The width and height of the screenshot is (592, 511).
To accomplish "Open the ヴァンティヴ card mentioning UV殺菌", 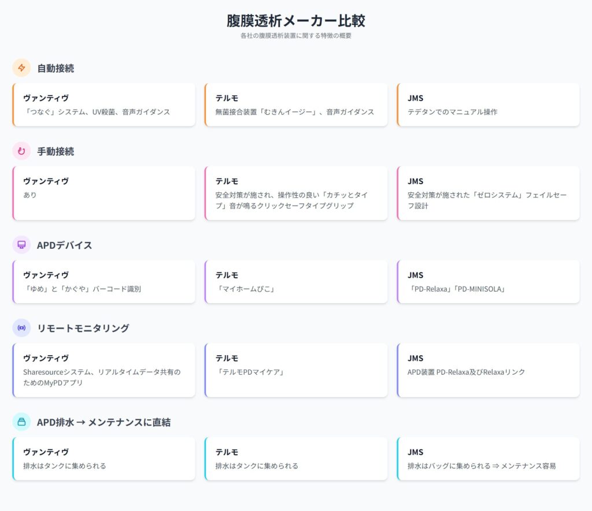I will point(104,105).
